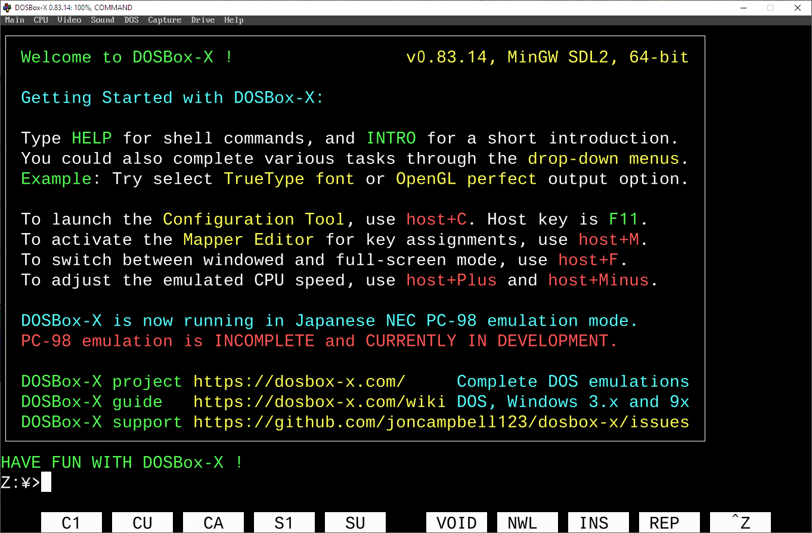Screen dimensions: 812x533
Task: Click the https://dosbox-x.com/wiki guide URL
Action: pyautogui.click(x=320, y=402)
